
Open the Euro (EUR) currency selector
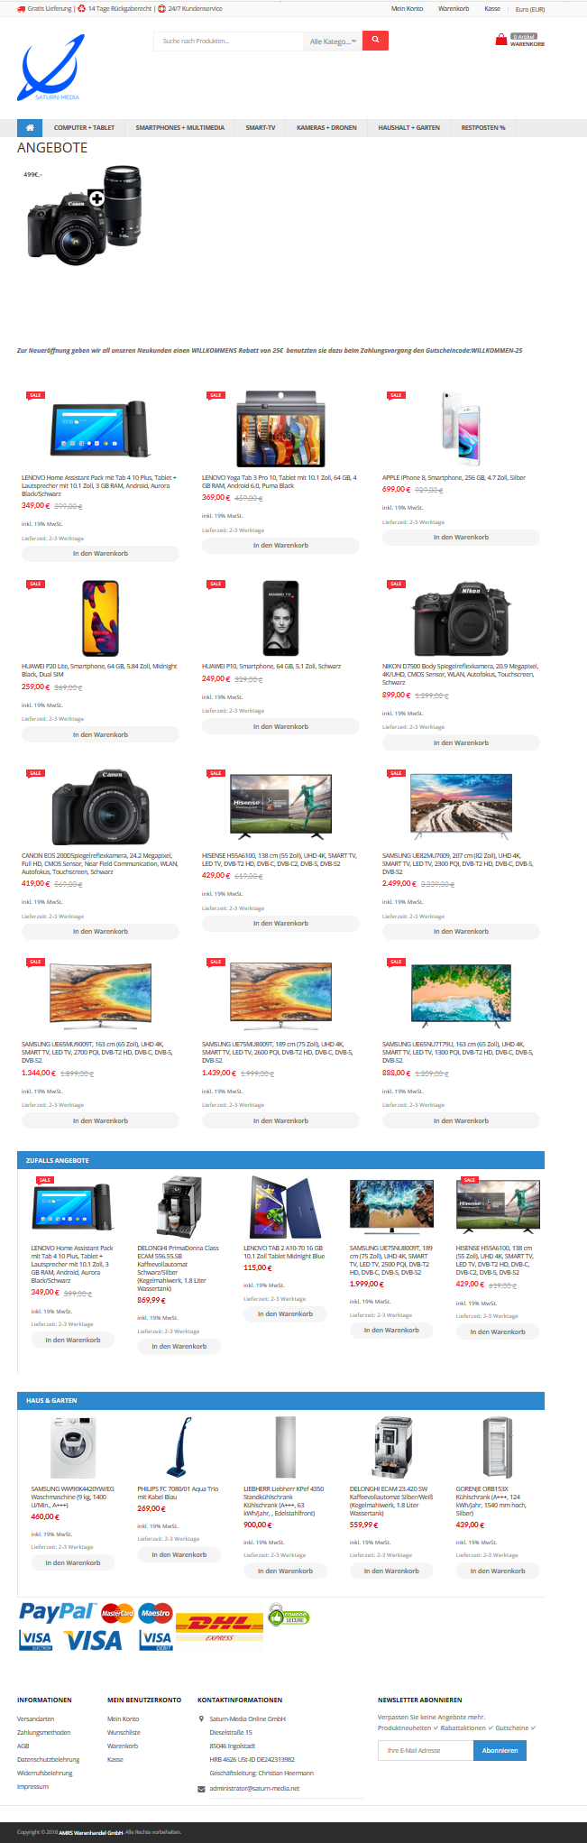click(x=530, y=9)
